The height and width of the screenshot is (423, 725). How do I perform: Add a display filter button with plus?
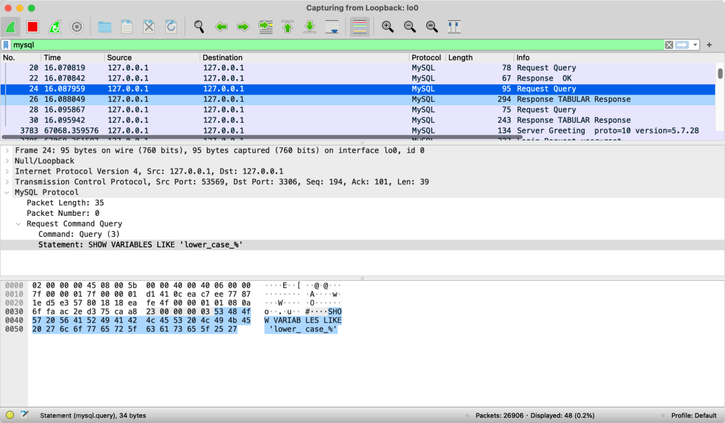click(710, 45)
